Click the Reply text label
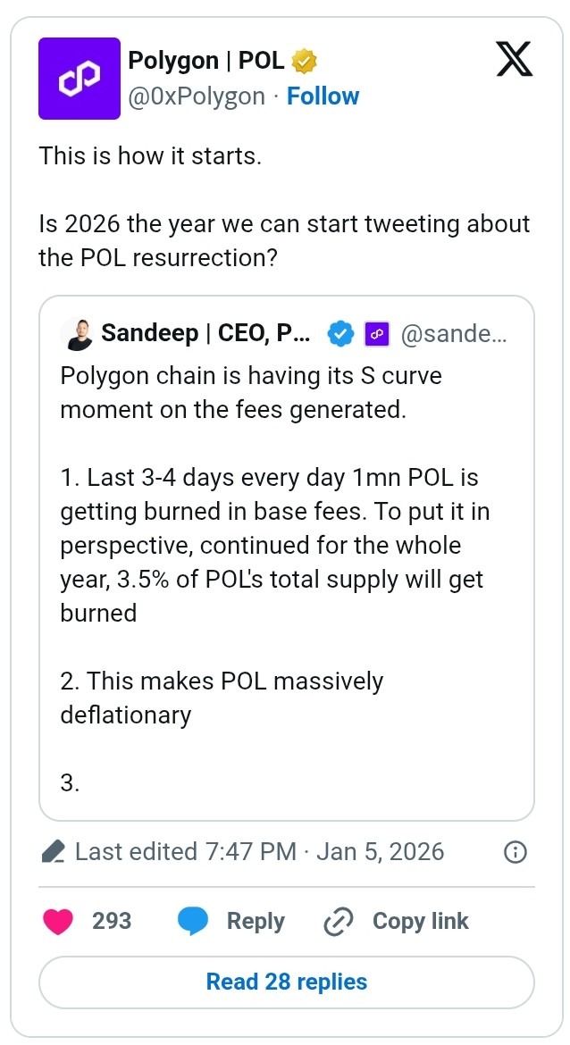This screenshot has width=570, height=1045. tap(256, 922)
